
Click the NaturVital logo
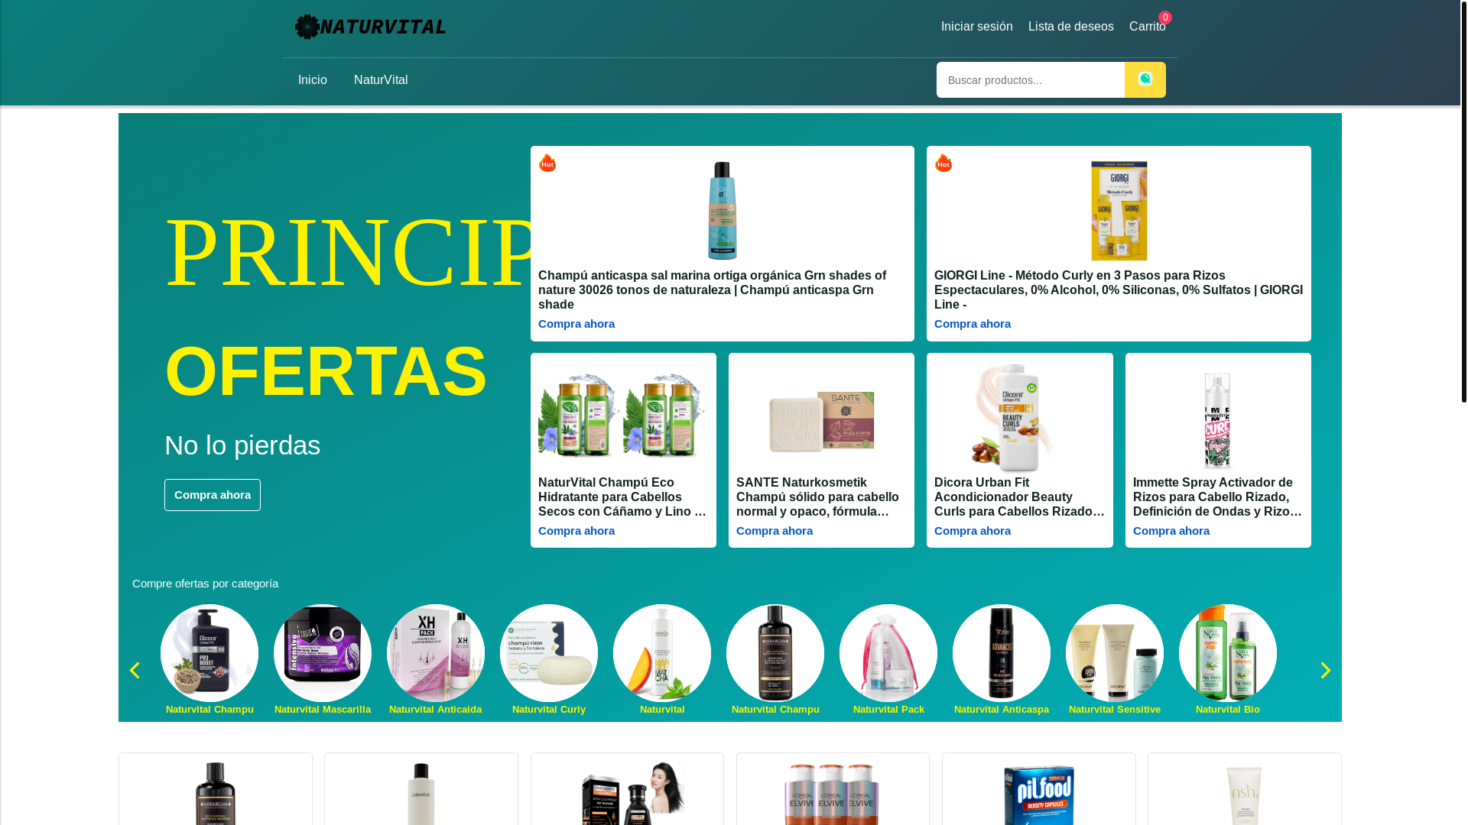pos(371,27)
